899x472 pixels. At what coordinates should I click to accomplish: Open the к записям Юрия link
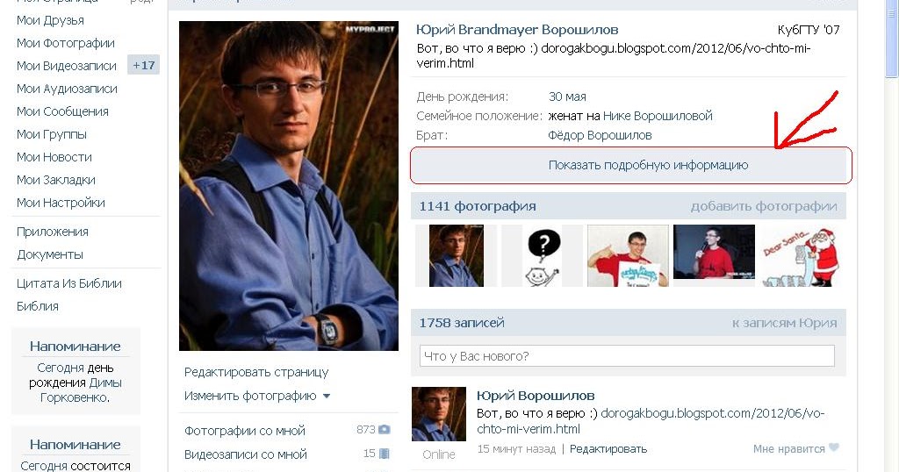784,323
